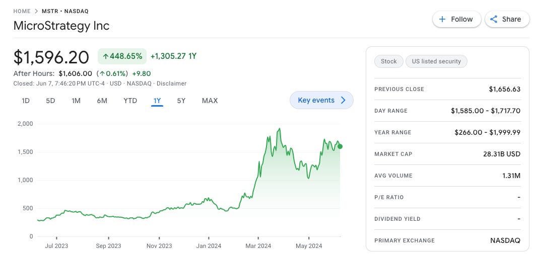
Task: Click the AVG VOLUME label
Action: click(x=393, y=176)
